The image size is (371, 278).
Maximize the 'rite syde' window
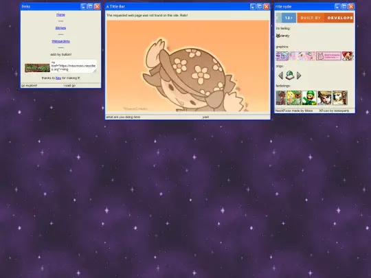click(x=344, y=7)
